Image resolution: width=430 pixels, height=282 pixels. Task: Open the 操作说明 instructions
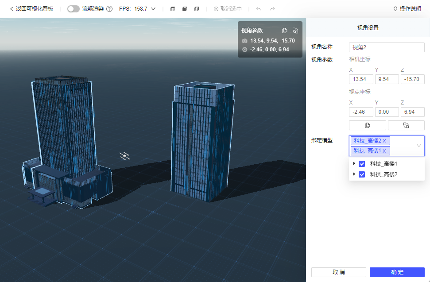coord(407,9)
